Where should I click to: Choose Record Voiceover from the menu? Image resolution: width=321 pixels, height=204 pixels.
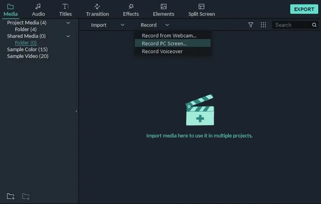point(162,51)
